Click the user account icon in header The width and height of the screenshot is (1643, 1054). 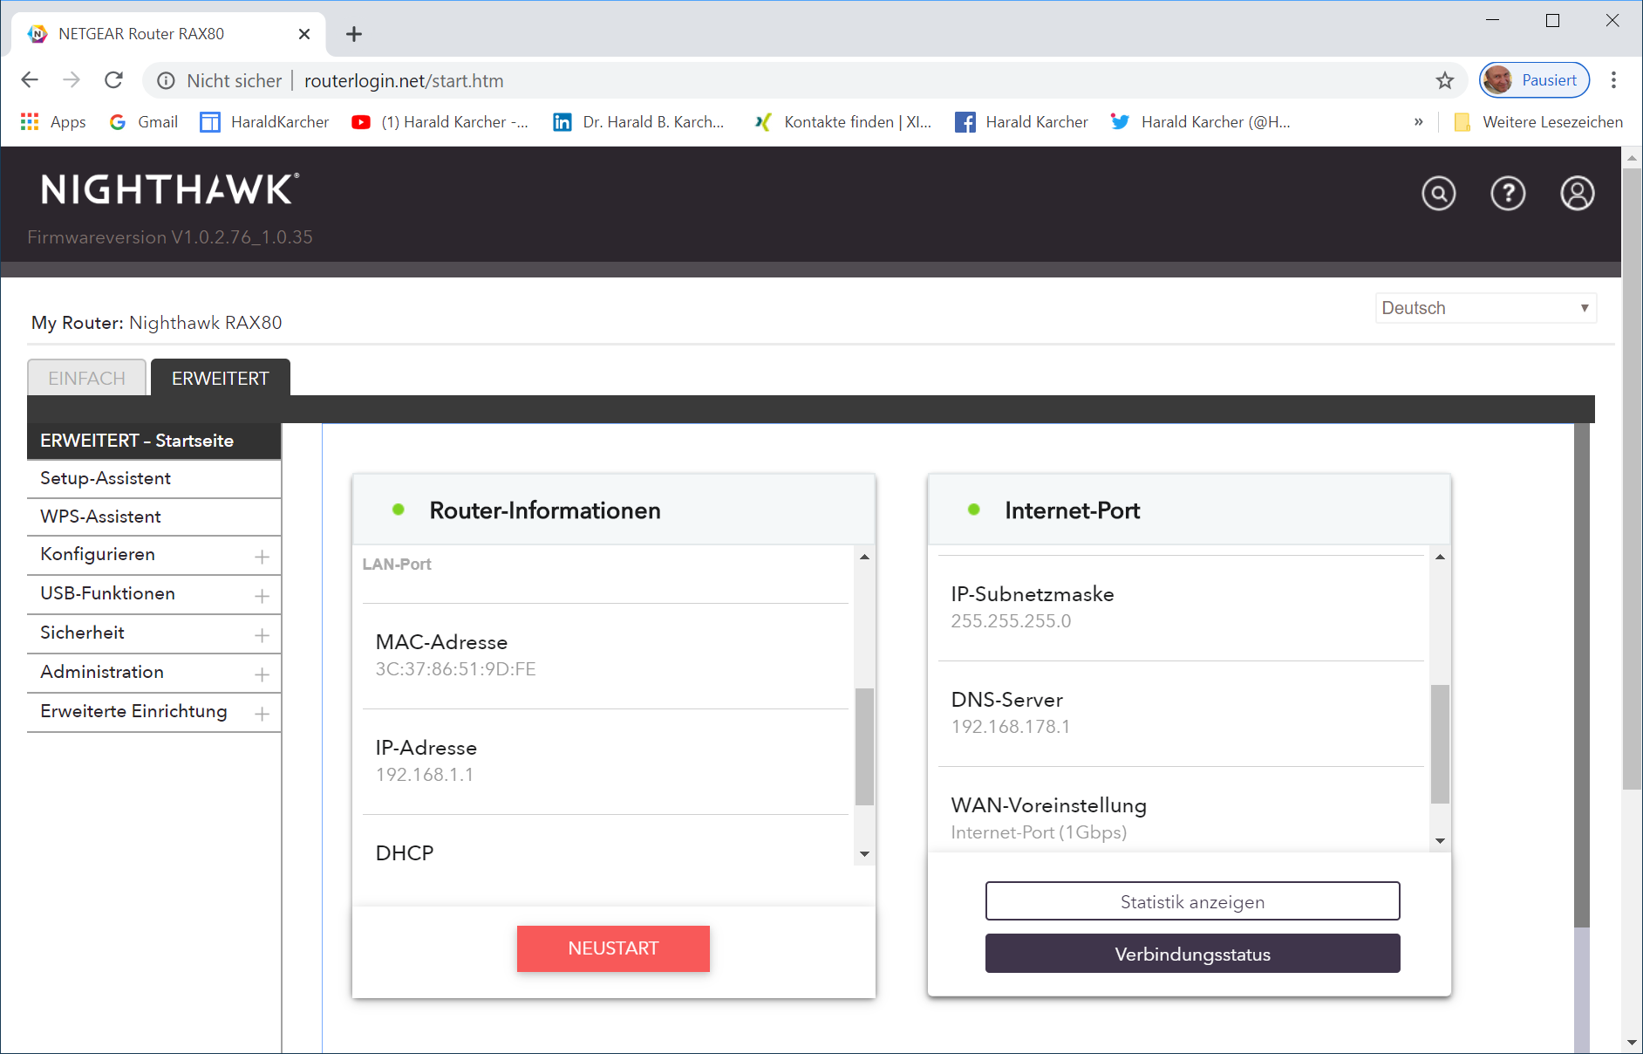pos(1577,193)
